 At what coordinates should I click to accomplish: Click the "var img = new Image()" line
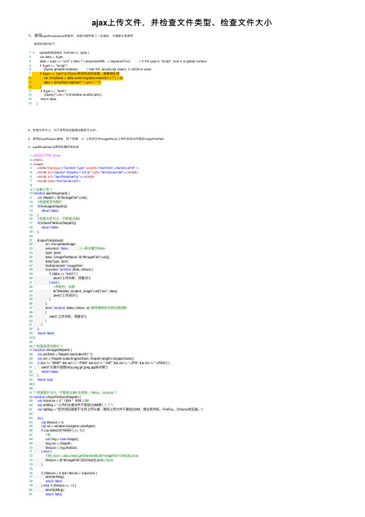(62, 439)
